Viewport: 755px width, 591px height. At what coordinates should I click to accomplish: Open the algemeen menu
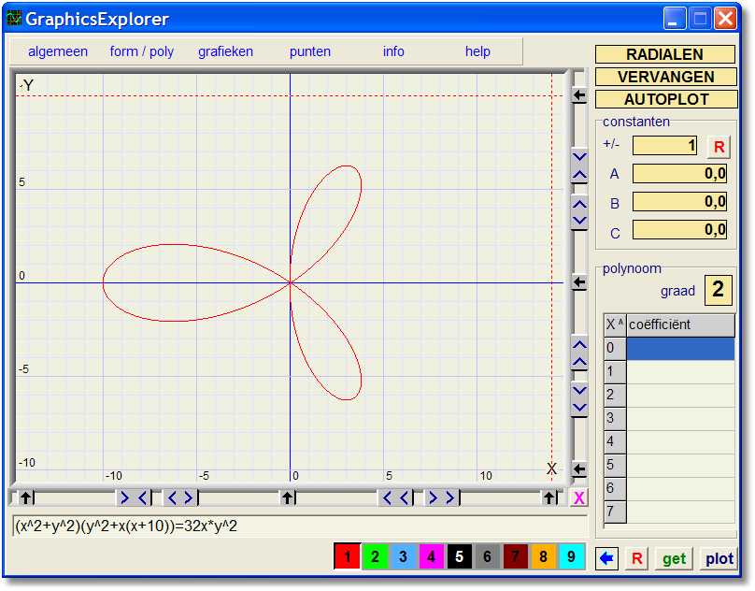pyautogui.click(x=58, y=51)
